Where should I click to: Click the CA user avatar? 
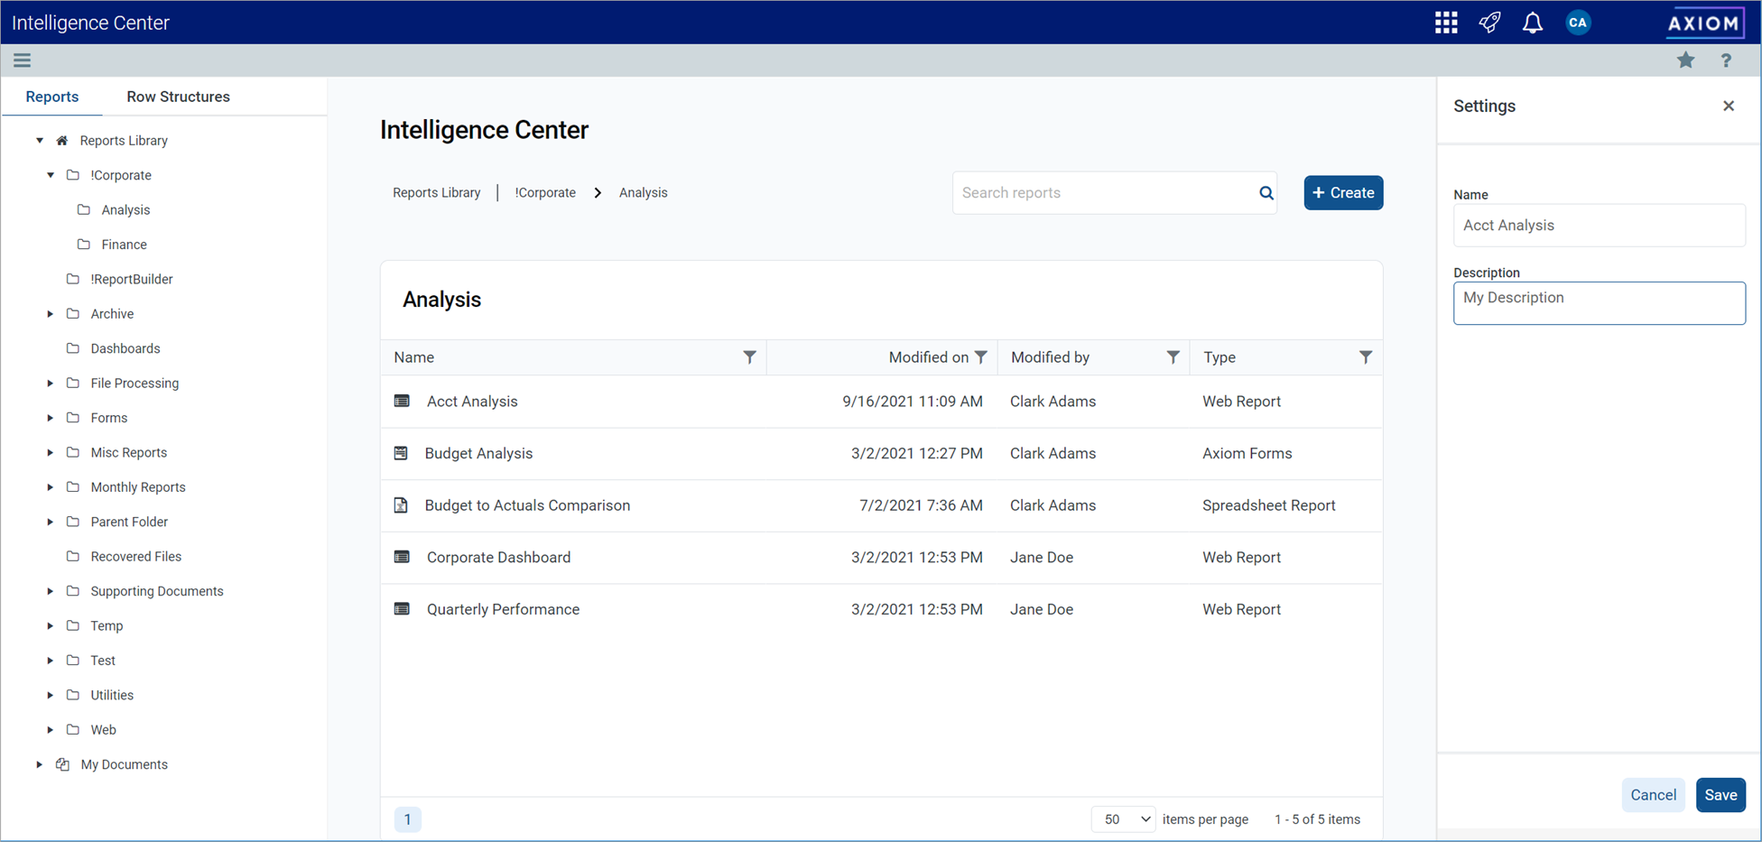pyautogui.click(x=1577, y=23)
